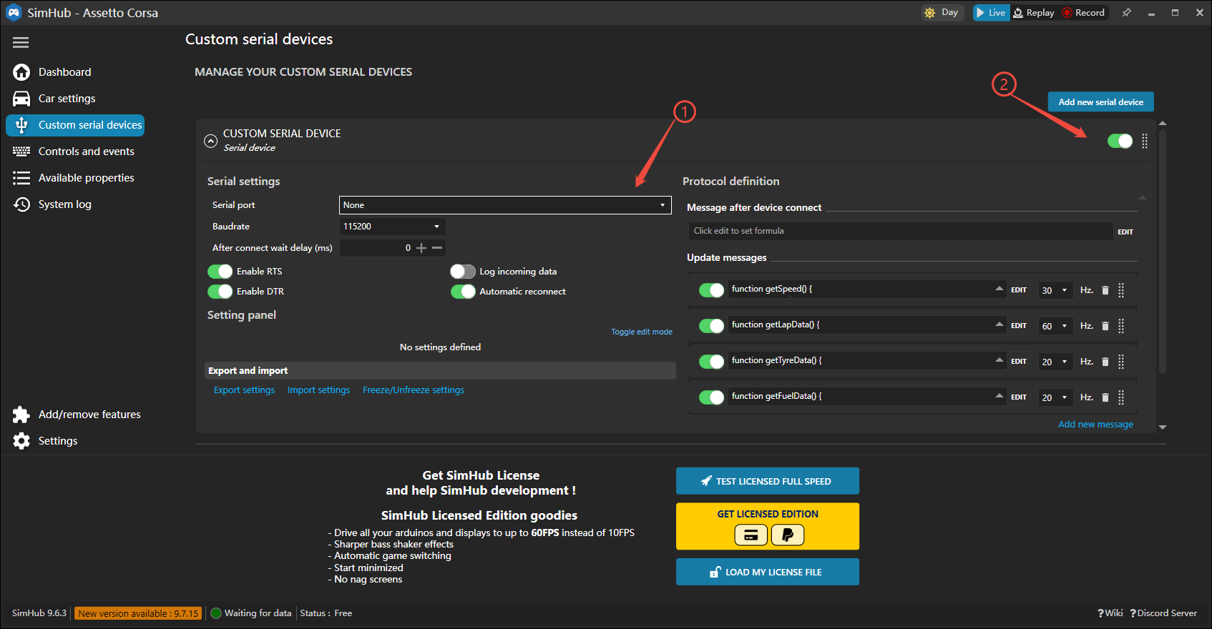Click Export settings link

point(244,390)
